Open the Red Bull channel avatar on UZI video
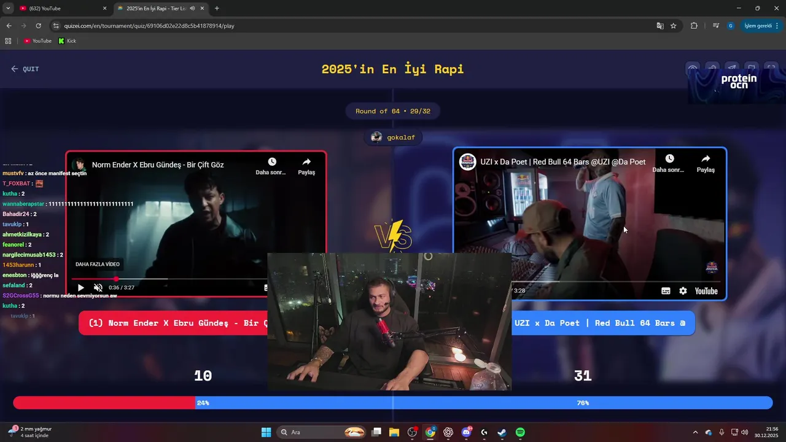Screen dimensions: 786x442 click(x=467, y=161)
